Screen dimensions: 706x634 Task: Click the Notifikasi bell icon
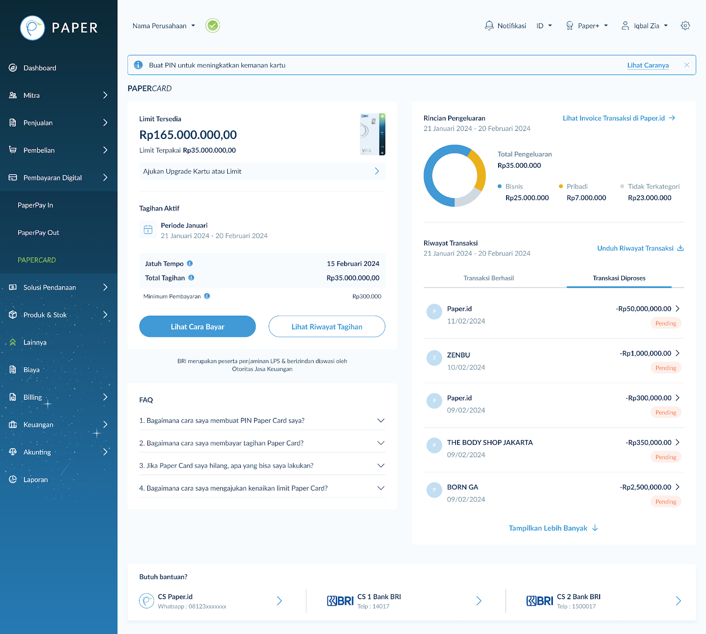point(489,26)
